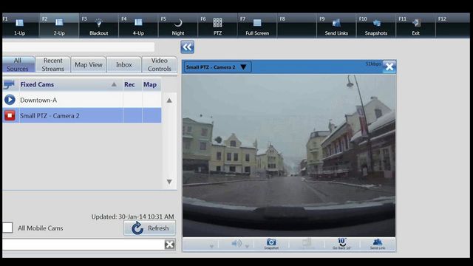This screenshot has height=266, width=473.
Task: Select the Downtown-A row text
Action: 38,100
